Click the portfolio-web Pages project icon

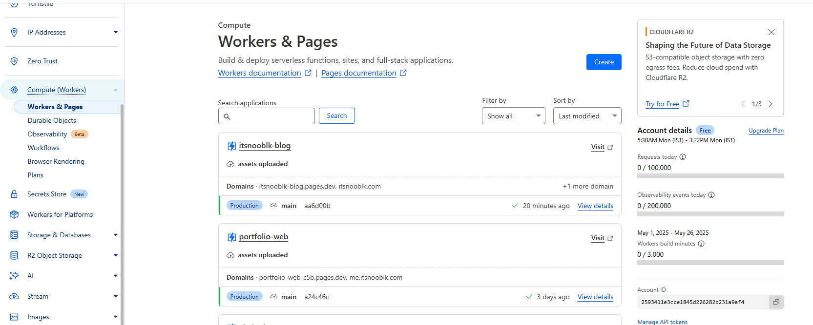pyautogui.click(x=232, y=237)
